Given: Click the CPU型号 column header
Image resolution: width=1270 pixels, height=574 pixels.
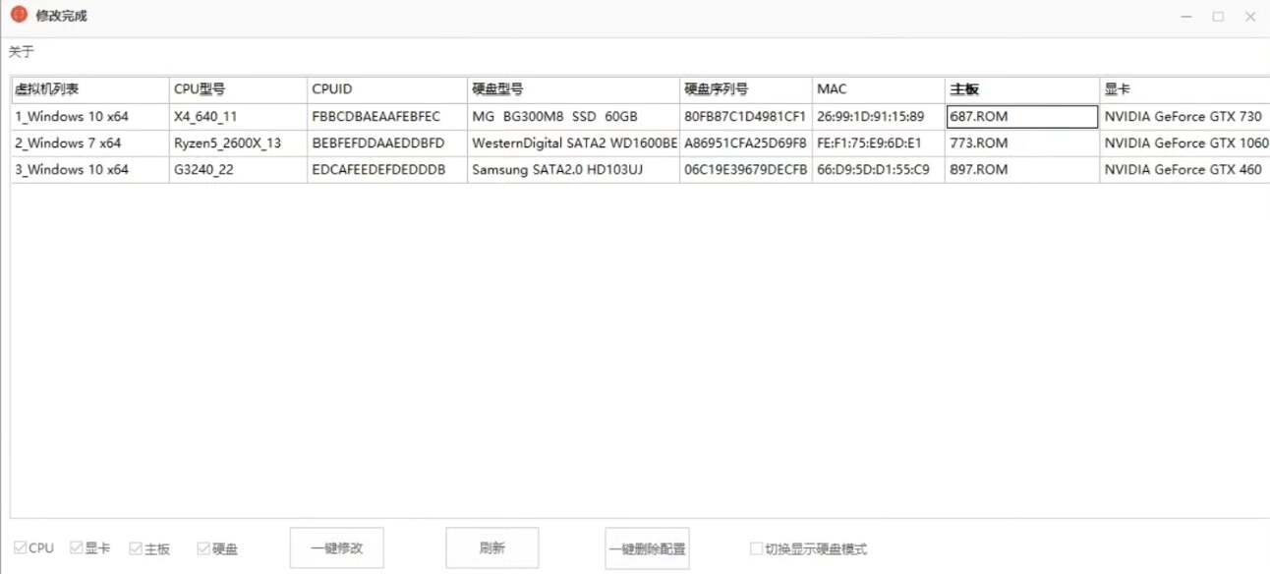Looking at the screenshot, I should 238,89.
